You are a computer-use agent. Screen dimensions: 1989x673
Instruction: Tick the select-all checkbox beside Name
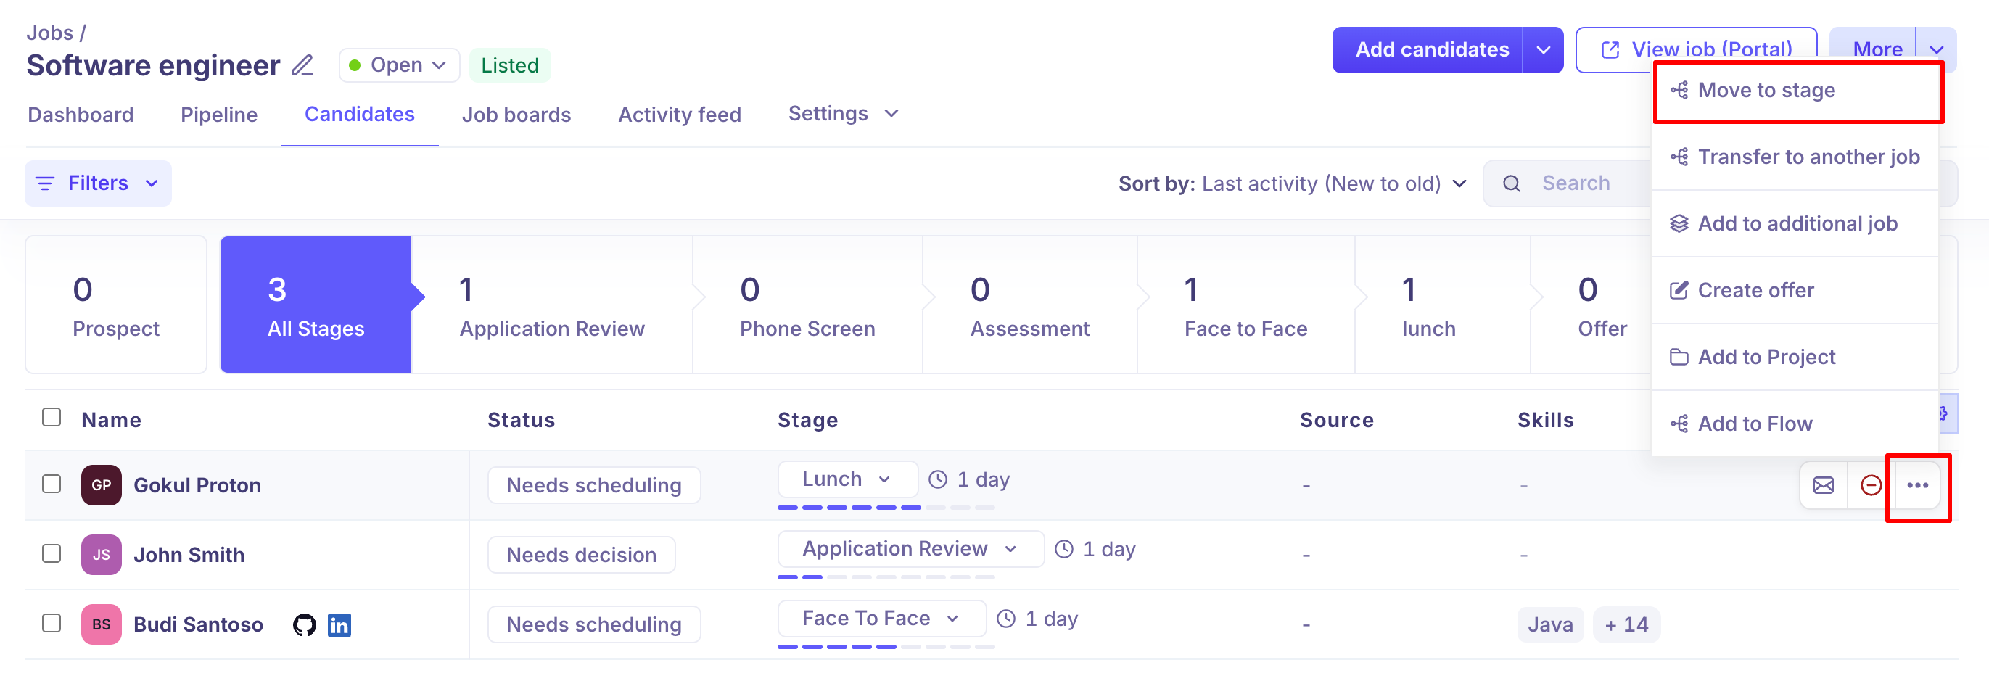tap(52, 418)
